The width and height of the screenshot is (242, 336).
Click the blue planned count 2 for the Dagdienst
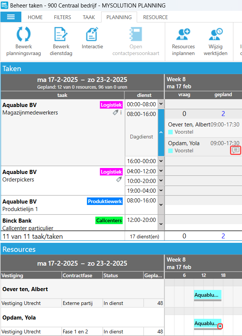click(223, 114)
